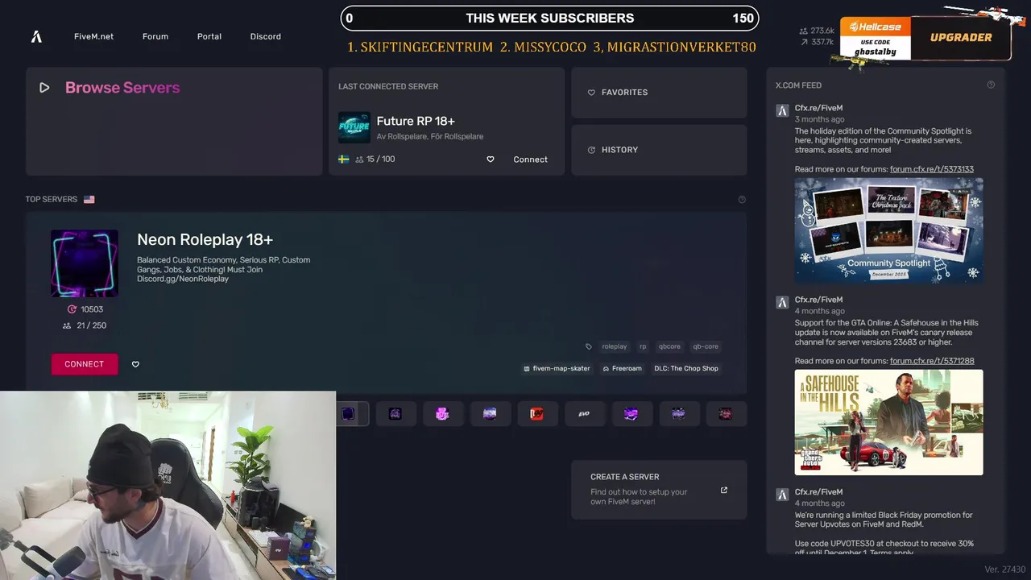Select the rp tag
1031x580 pixels.
point(643,346)
